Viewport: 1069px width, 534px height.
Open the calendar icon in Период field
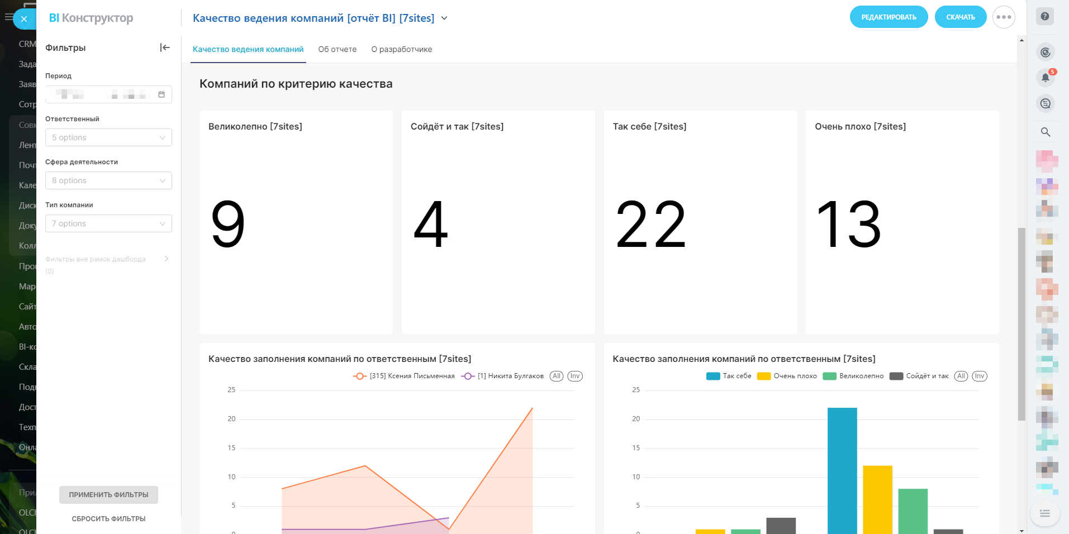[161, 94]
